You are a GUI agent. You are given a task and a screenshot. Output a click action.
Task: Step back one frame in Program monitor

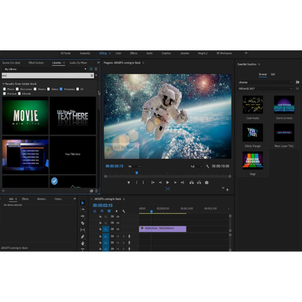coord(160,182)
